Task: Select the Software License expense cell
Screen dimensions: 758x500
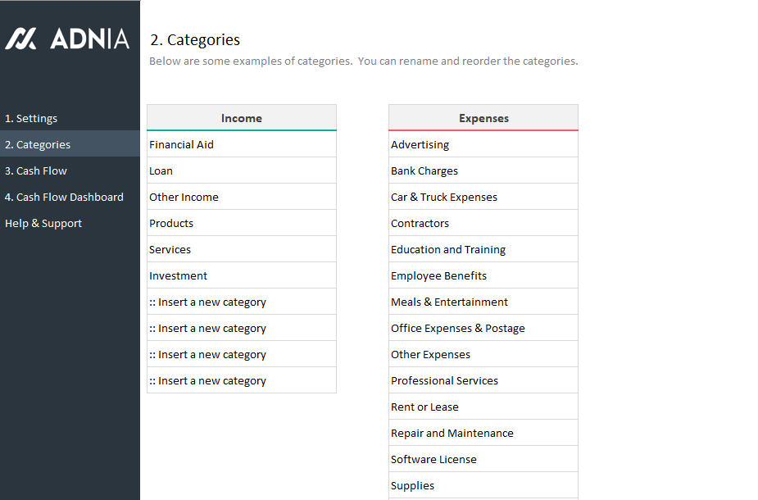Action: coord(483,460)
